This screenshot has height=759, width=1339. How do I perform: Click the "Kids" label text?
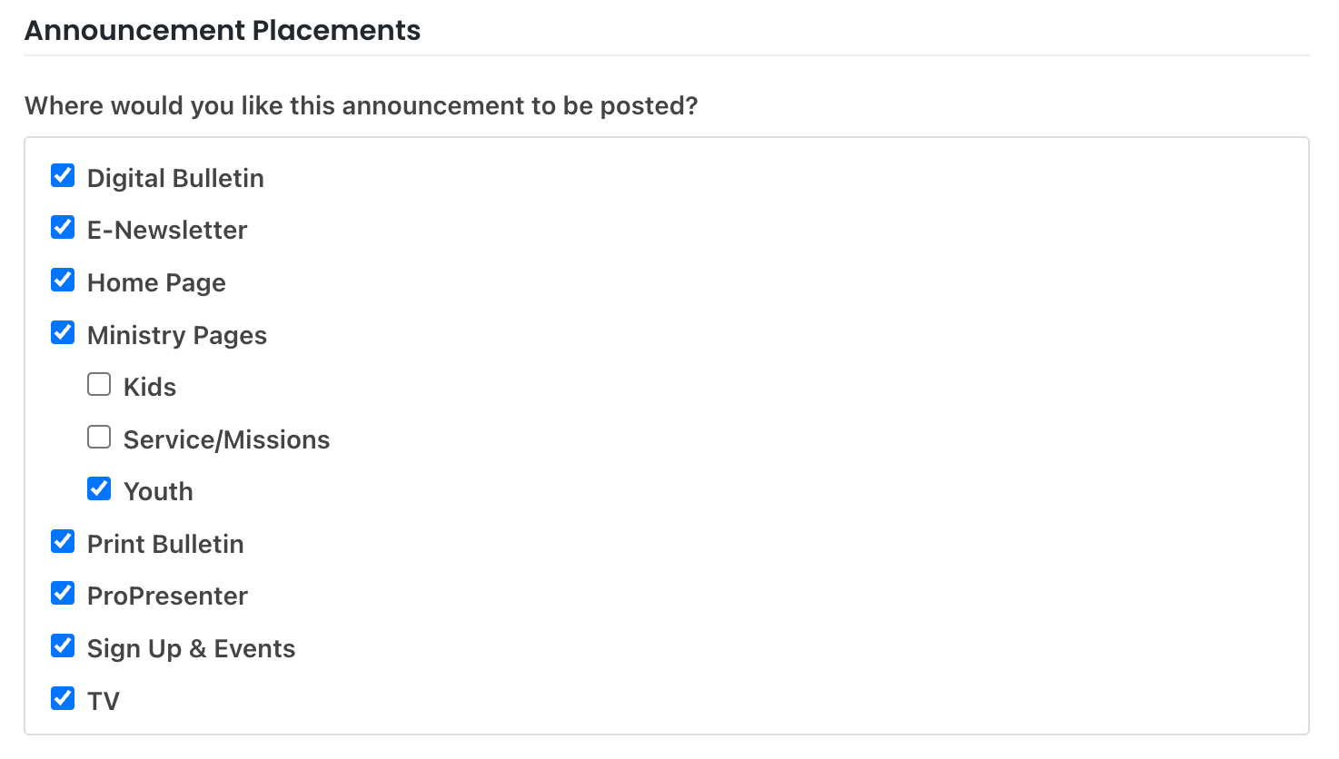[x=150, y=388]
